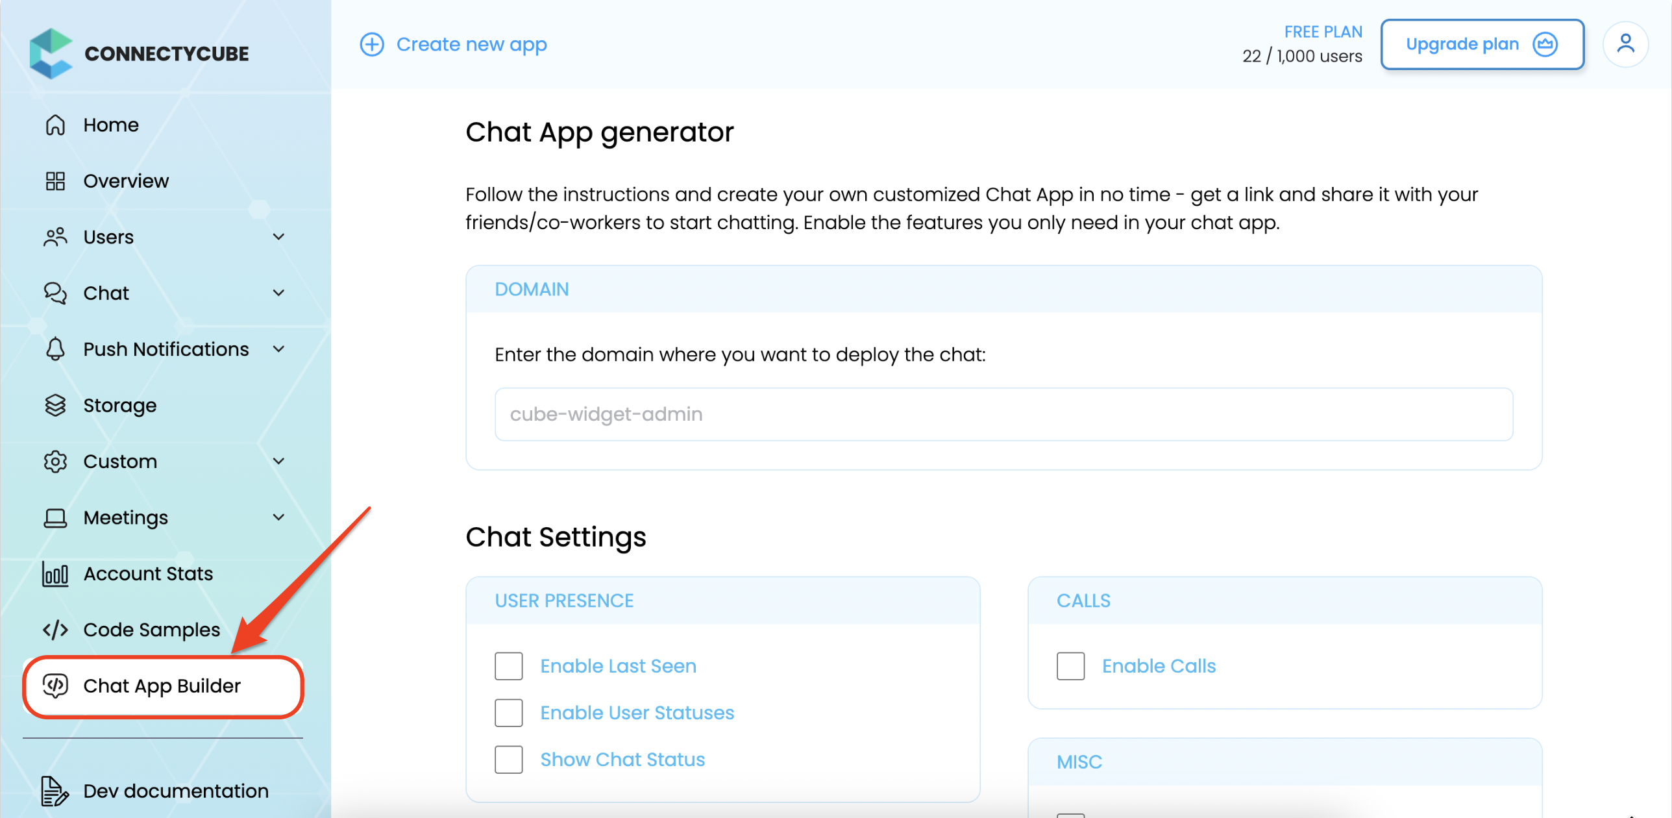Click the Code Samples brackets icon
The height and width of the screenshot is (818, 1672).
(55, 630)
